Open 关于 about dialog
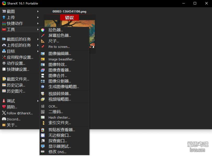This screenshot has width=212, height=156. (20, 125)
